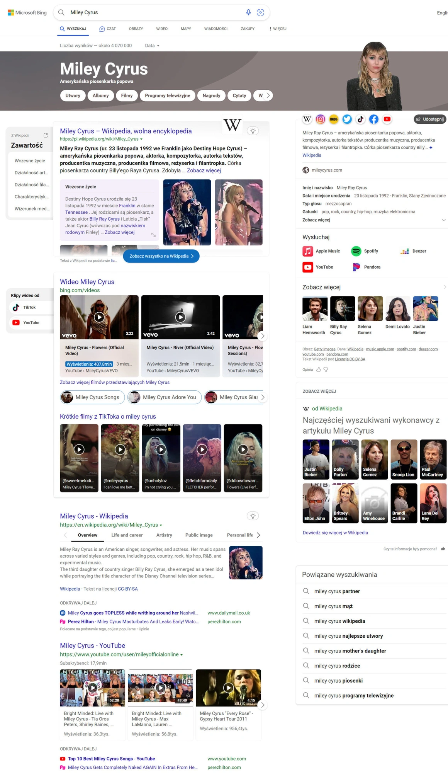Click thumbs down opinion icon
The width and height of the screenshot is (448, 773).
coord(326,369)
